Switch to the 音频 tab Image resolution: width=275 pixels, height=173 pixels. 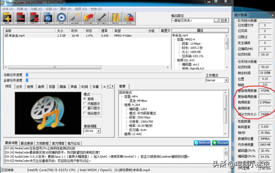(41, 87)
